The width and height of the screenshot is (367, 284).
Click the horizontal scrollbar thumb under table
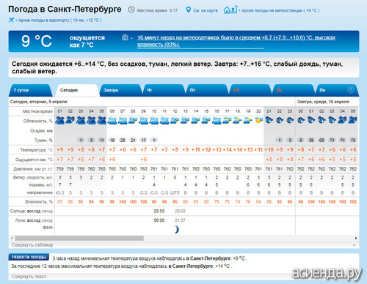tap(79, 238)
